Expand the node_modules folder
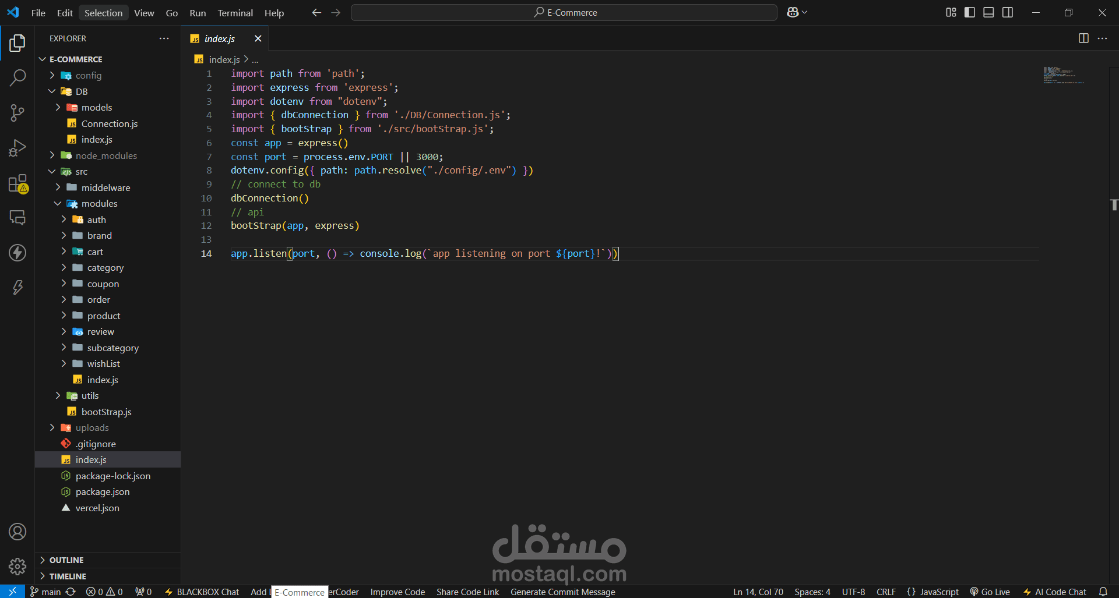The image size is (1119, 598). point(108,155)
